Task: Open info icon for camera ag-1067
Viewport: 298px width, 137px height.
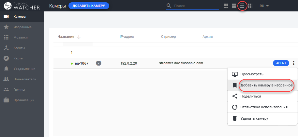Action: click(98, 63)
